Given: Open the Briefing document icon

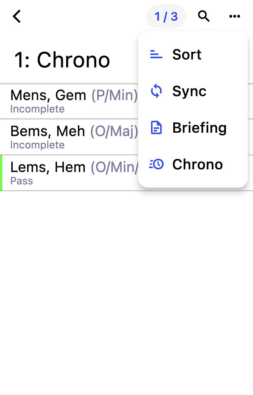Looking at the screenshot, I should coord(156,128).
